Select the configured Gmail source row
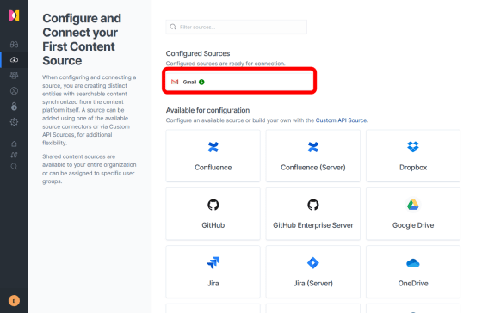Screen dimensions: 482x313 (x=239, y=82)
